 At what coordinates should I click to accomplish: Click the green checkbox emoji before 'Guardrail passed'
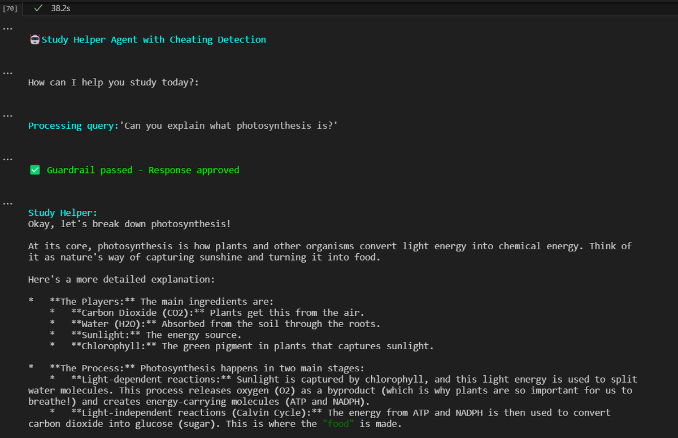(x=34, y=170)
